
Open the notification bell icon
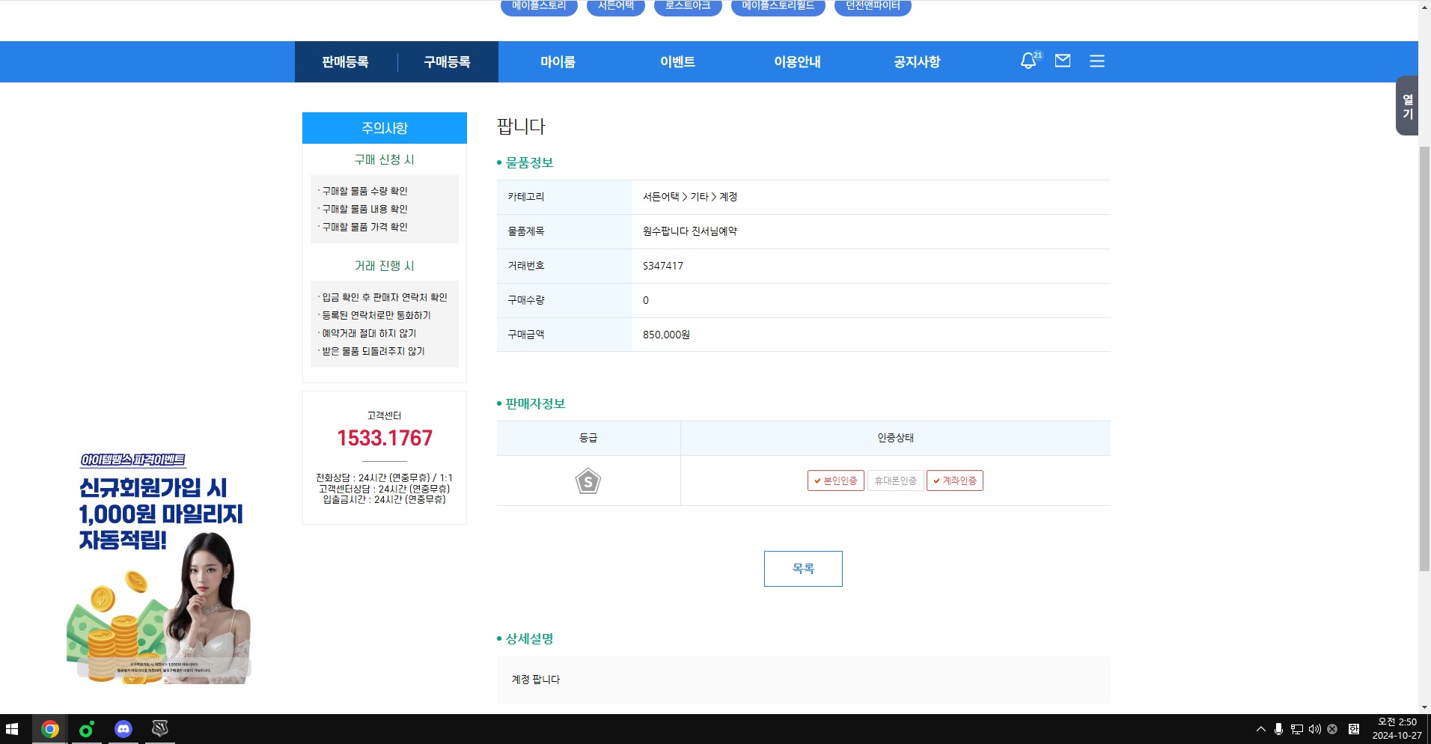[x=1029, y=61]
